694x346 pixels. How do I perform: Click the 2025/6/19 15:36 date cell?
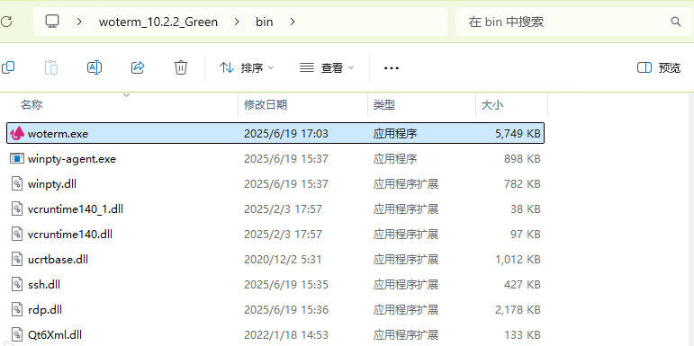[286, 310]
